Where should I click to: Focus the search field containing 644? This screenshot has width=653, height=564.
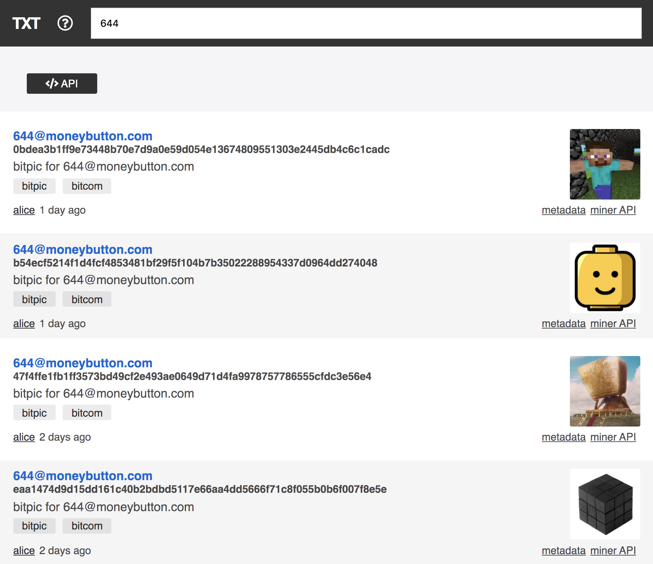pos(366,23)
